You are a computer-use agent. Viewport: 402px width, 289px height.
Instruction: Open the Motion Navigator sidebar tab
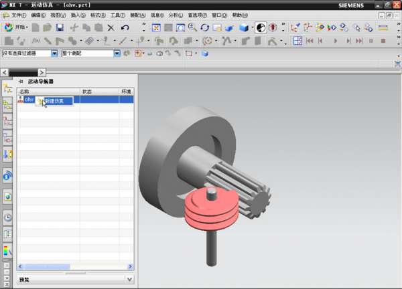[7, 89]
